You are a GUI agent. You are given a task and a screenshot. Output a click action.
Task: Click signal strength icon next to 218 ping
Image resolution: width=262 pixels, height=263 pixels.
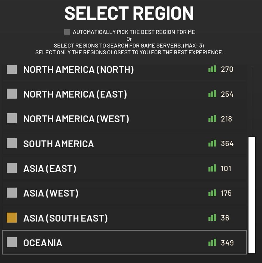(212, 118)
